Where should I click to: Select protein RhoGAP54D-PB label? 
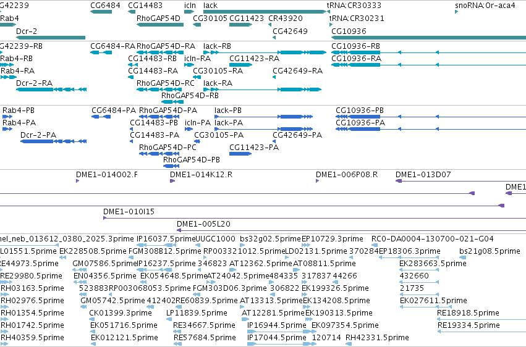(192, 160)
